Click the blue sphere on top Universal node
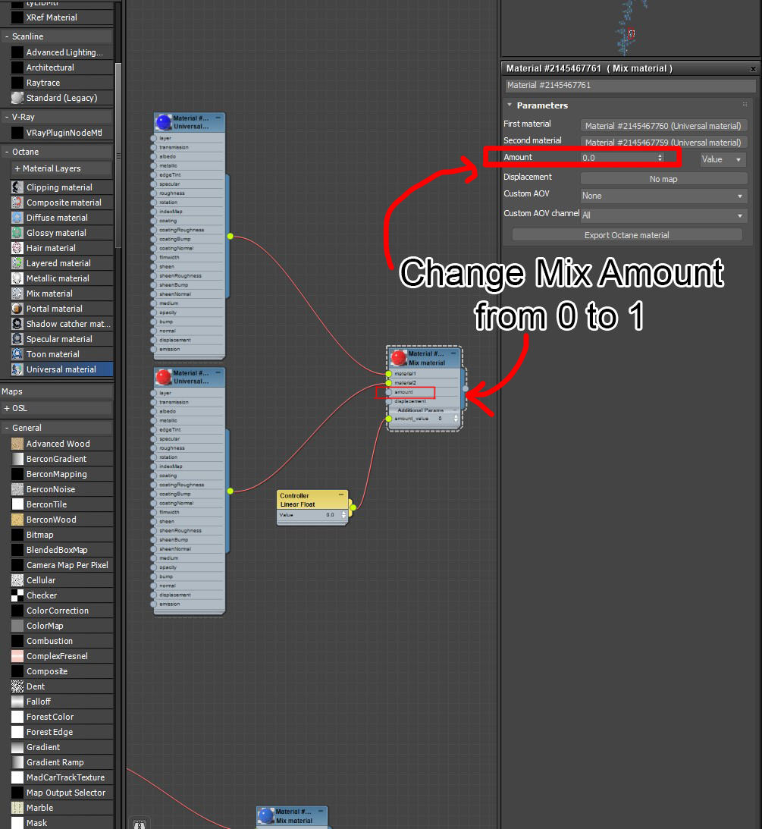762x829 pixels. point(163,123)
